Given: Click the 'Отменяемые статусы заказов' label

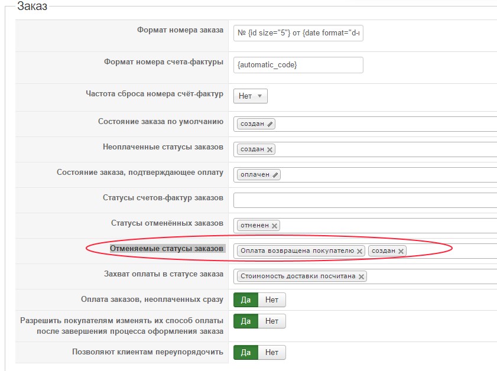Looking at the screenshot, I should click(167, 249).
